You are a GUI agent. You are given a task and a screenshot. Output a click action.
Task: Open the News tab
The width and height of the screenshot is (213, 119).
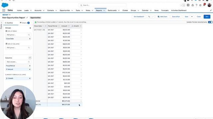tap(156, 10)
